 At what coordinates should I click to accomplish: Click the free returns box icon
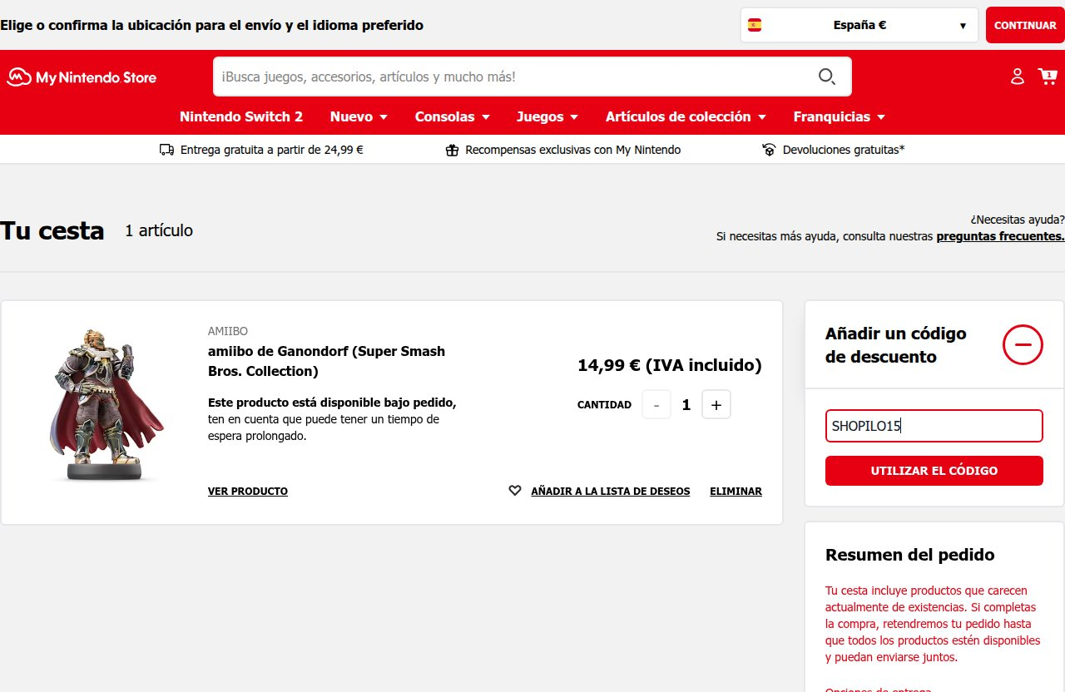(x=769, y=150)
